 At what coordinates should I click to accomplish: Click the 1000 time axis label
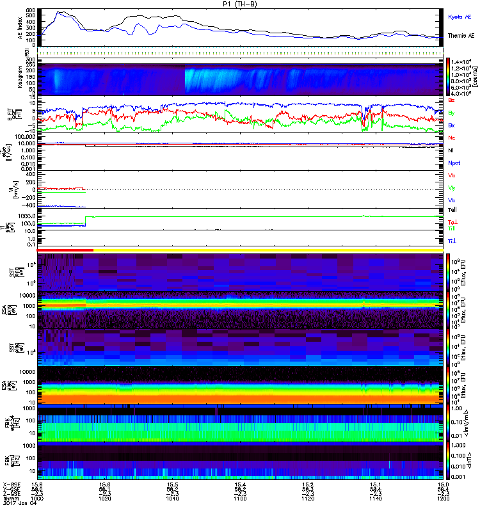37,499
